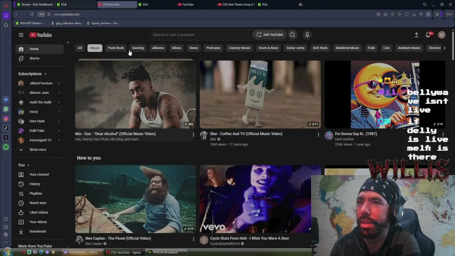Open Messenger in the Opera sidebar
Image resolution: width=455 pixels, height=256 pixels.
click(6, 100)
